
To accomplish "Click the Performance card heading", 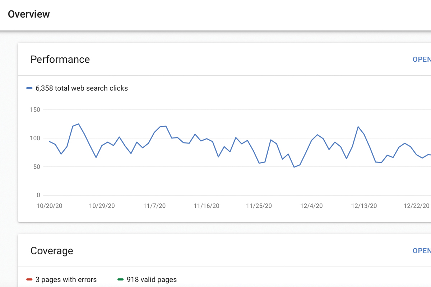I will (60, 59).
